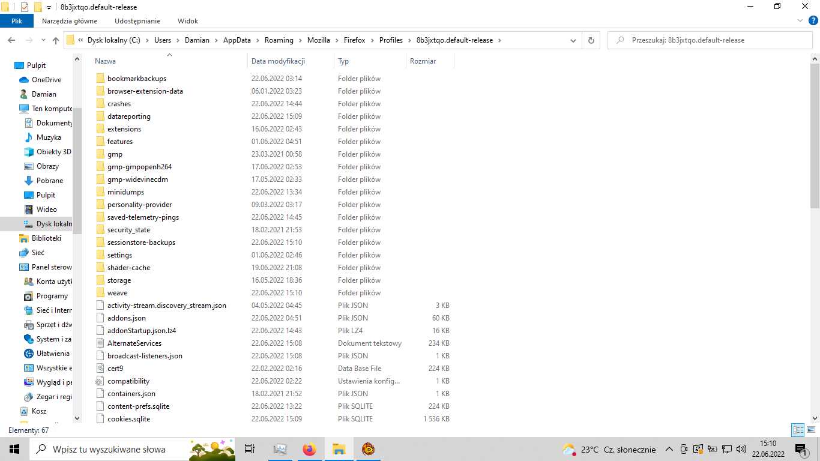Select the Profiles breadcrumb segment

click(x=391, y=40)
